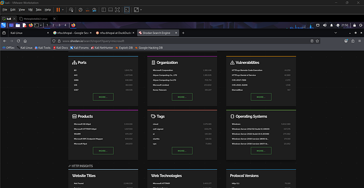Open the stretch guest dropdown arrow
Screen dimensions: 364x188
pyautogui.click(x=141, y=10)
